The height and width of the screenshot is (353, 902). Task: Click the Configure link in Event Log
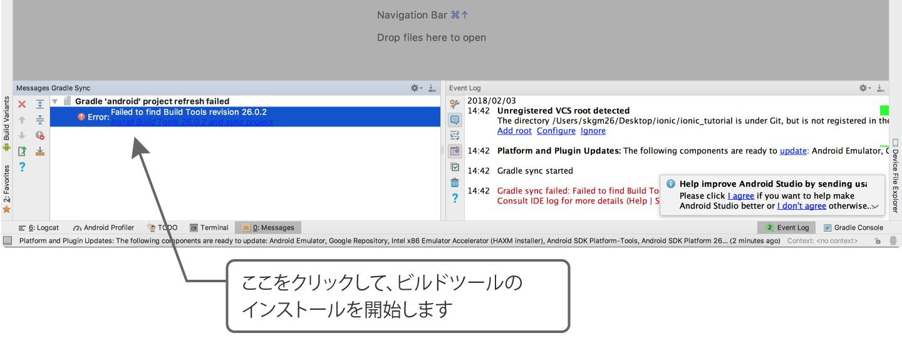556,131
